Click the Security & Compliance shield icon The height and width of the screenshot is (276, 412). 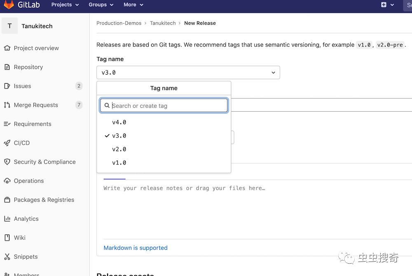coord(7,162)
